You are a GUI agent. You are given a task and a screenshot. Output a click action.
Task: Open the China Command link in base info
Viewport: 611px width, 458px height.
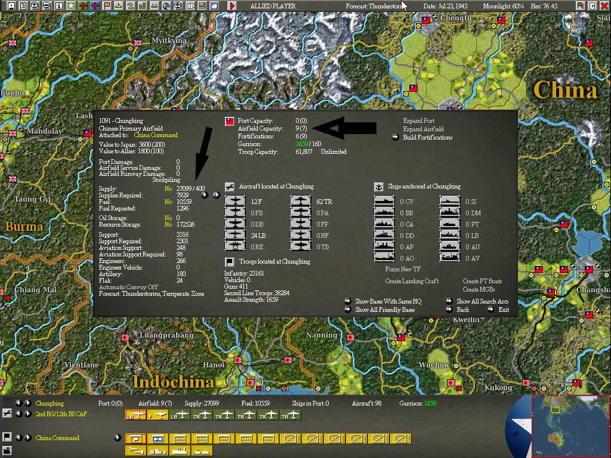click(x=156, y=135)
